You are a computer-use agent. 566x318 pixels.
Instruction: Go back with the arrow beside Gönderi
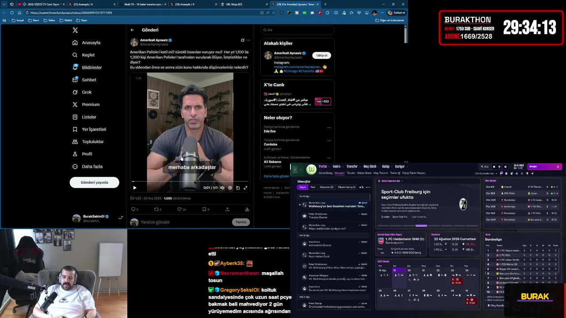pos(132,30)
